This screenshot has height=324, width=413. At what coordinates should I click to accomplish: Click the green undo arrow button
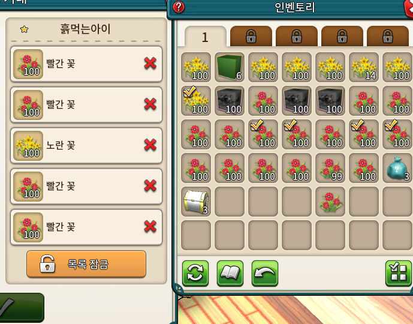point(265,273)
